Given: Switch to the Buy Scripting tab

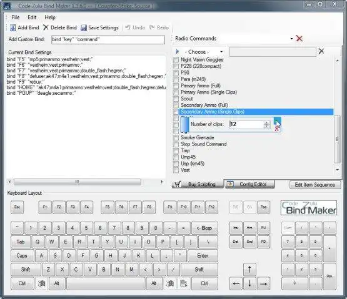Looking at the screenshot, I should click(x=198, y=184).
